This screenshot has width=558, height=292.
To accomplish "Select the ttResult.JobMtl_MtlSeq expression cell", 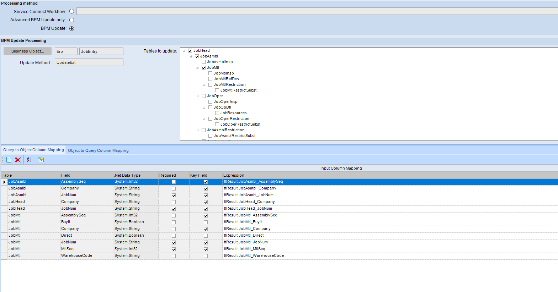I will point(390,249).
